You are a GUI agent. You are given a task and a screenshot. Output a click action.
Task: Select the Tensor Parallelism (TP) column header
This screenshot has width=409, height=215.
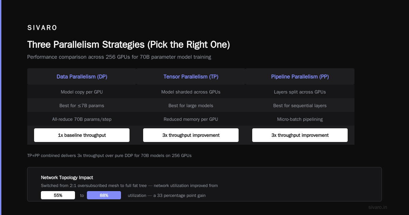(x=191, y=76)
